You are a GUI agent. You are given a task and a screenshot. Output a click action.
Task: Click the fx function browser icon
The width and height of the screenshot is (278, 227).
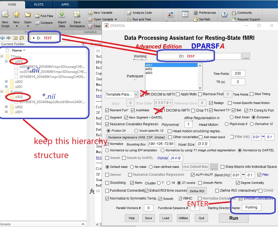(x=92, y=191)
